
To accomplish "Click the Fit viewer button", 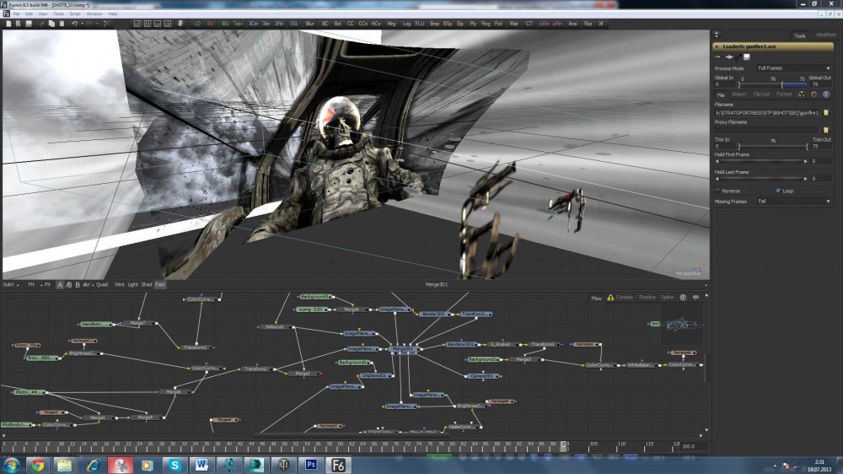I will [x=30, y=284].
